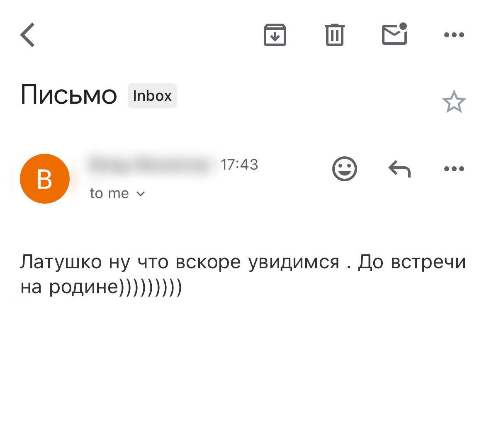Viewport: 489px width, 423px height.
Task: Open the top overflow menu
Action: coord(454,35)
